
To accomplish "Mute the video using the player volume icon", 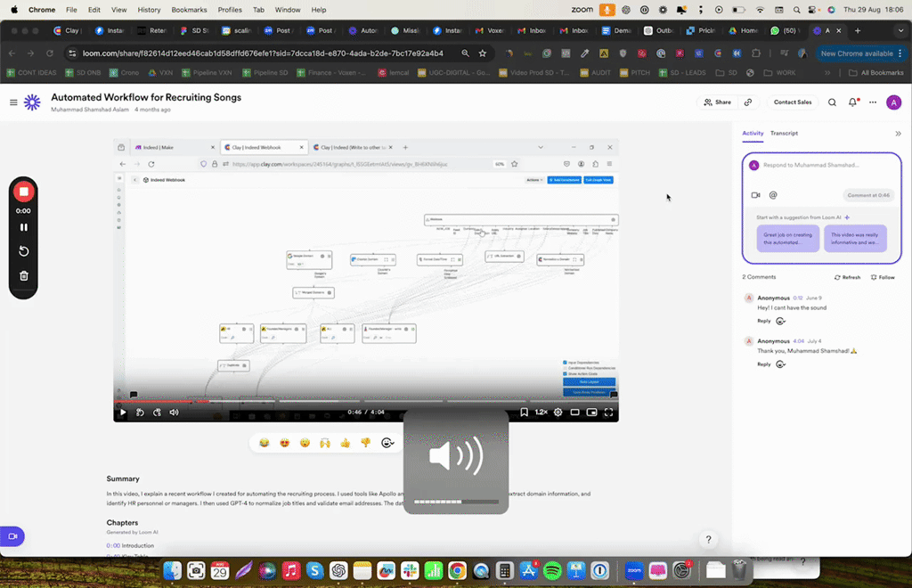I will (174, 412).
